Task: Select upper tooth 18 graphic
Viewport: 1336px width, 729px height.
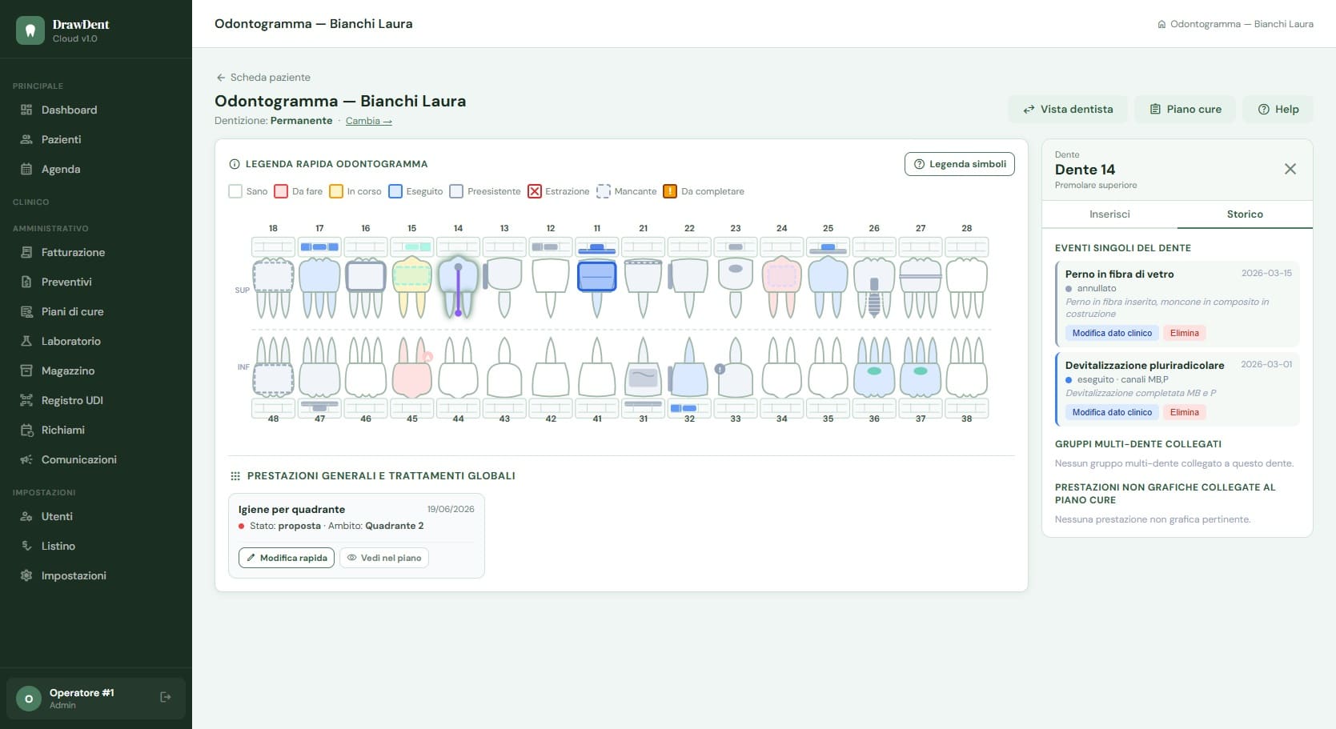Action: pyautogui.click(x=273, y=288)
